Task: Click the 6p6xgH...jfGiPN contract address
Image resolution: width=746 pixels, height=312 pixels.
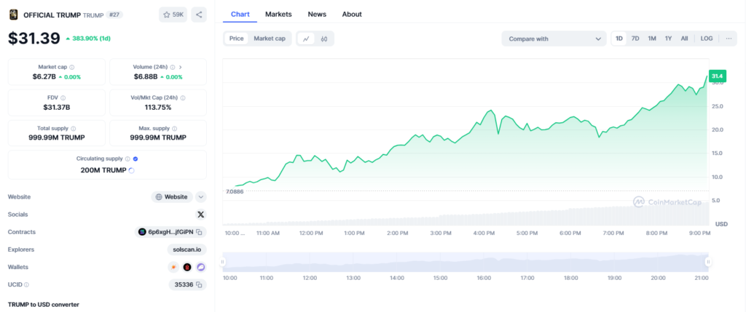Action: 170,232
